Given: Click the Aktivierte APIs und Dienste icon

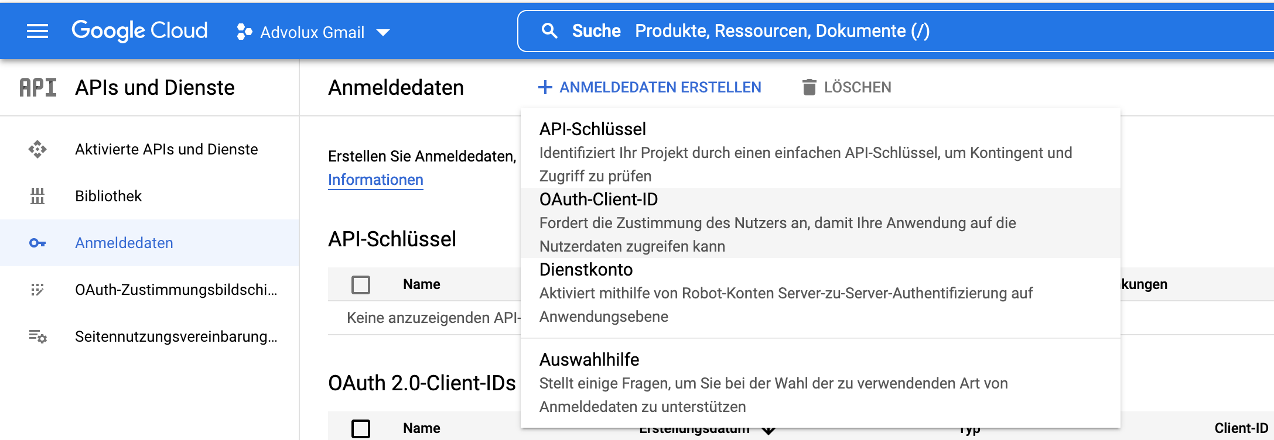Looking at the screenshot, I should (37, 149).
